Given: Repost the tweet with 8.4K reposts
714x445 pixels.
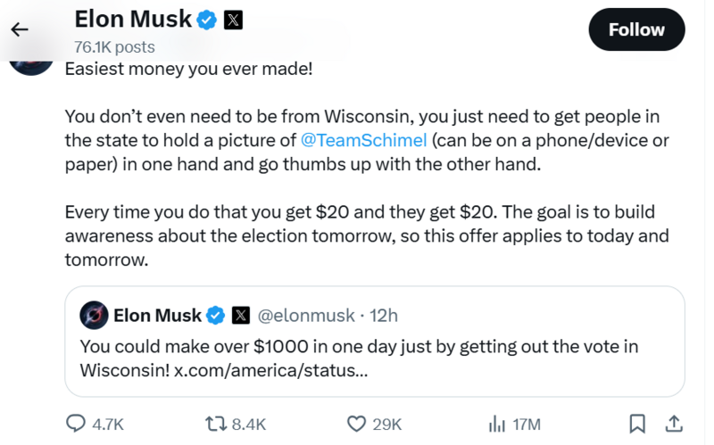Looking at the screenshot, I should (217, 424).
